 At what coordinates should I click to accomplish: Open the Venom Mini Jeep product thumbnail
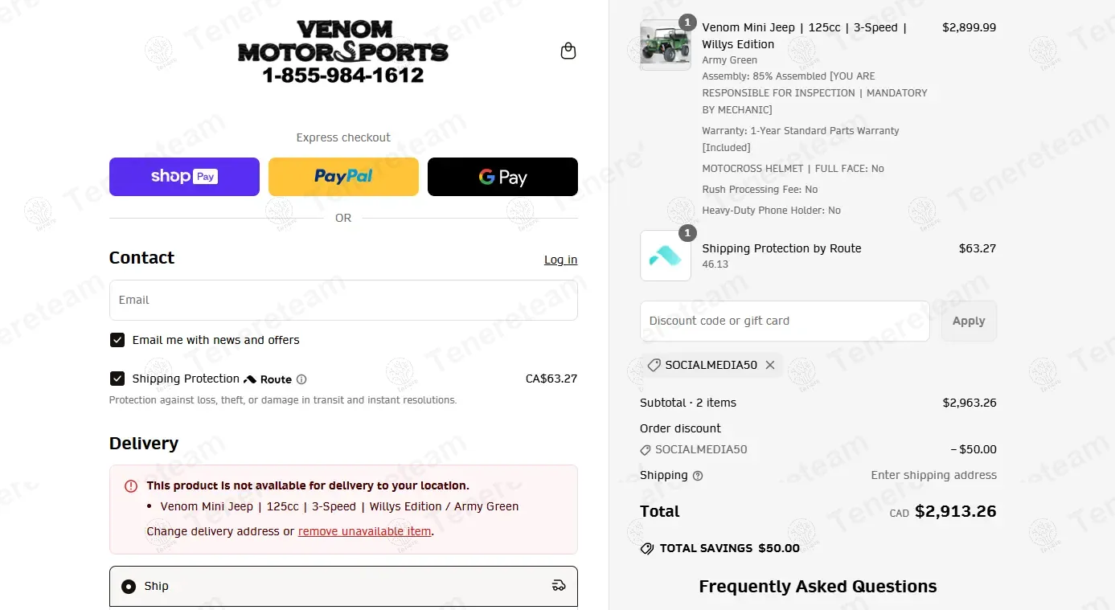click(665, 45)
